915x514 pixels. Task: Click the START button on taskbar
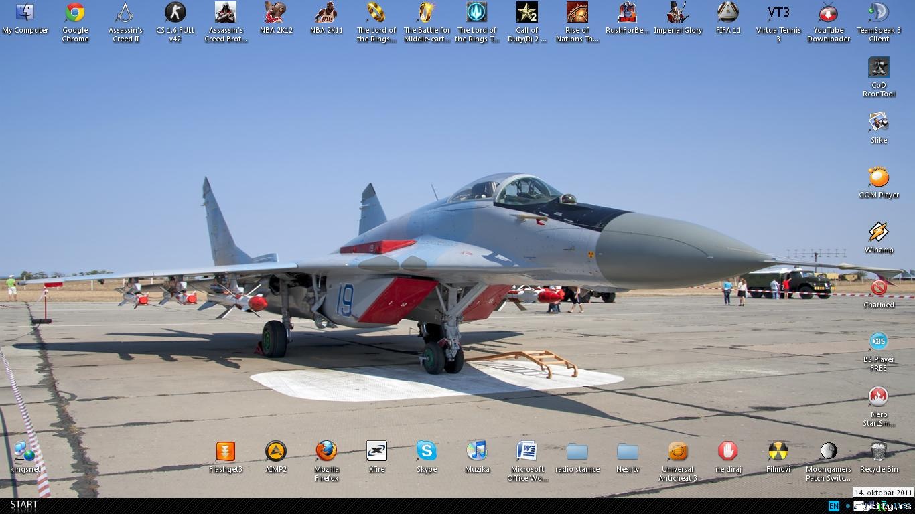click(x=24, y=505)
